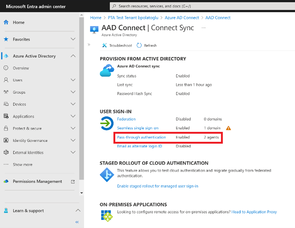295x228 pixels.
Task: Collapse the Learn & support section
Action: tap(78, 211)
